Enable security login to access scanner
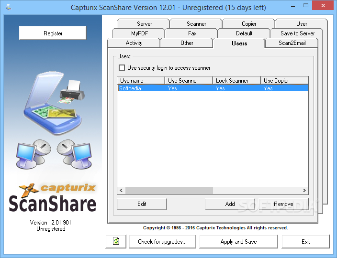This screenshot has height=258, width=337. (122, 68)
